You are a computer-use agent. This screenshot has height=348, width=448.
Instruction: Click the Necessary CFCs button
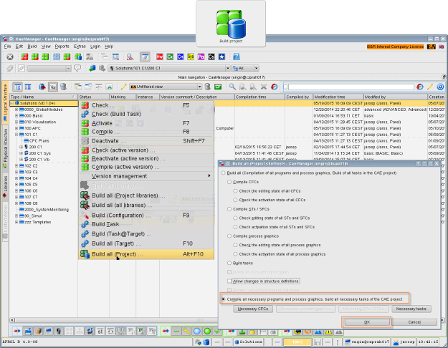click(253, 309)
